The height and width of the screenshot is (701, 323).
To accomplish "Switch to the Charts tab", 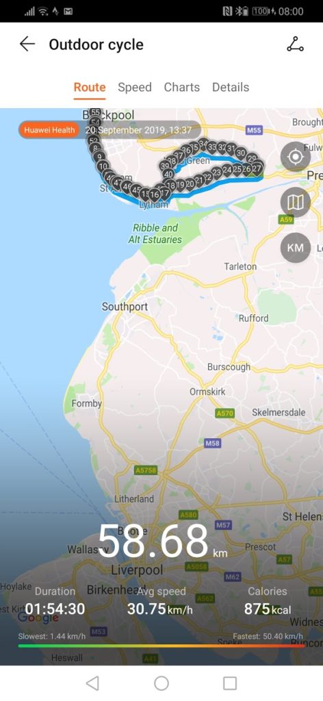I will [182, 87].
